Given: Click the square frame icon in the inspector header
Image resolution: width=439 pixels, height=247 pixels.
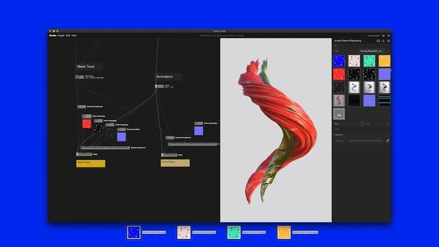Looking at the screenshot, I should tap(378, 41).
